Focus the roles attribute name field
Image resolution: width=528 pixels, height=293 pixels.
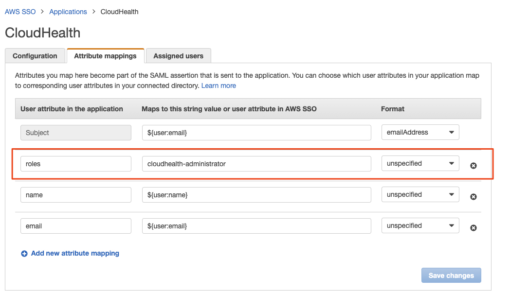click(x=76, y=164)
